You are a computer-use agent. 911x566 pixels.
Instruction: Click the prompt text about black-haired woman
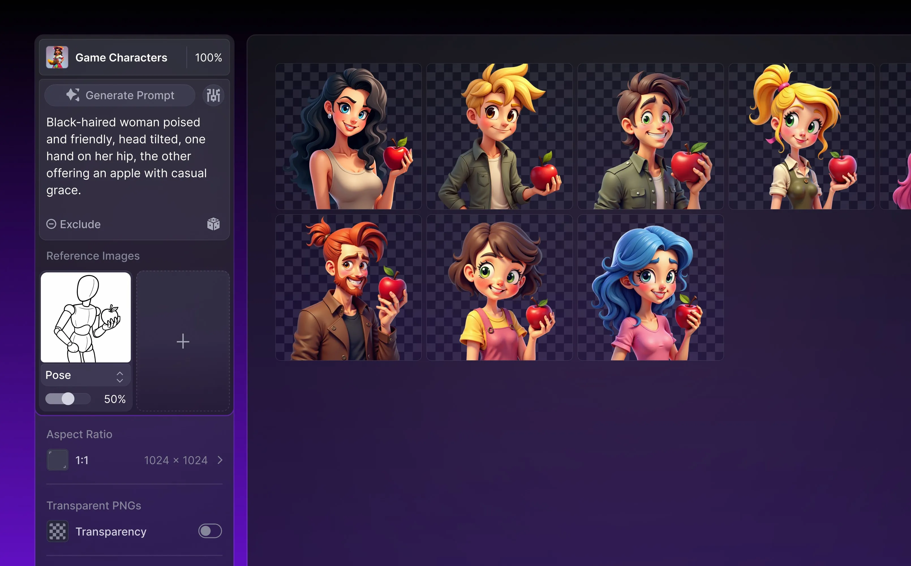click(x=126, y=156)
